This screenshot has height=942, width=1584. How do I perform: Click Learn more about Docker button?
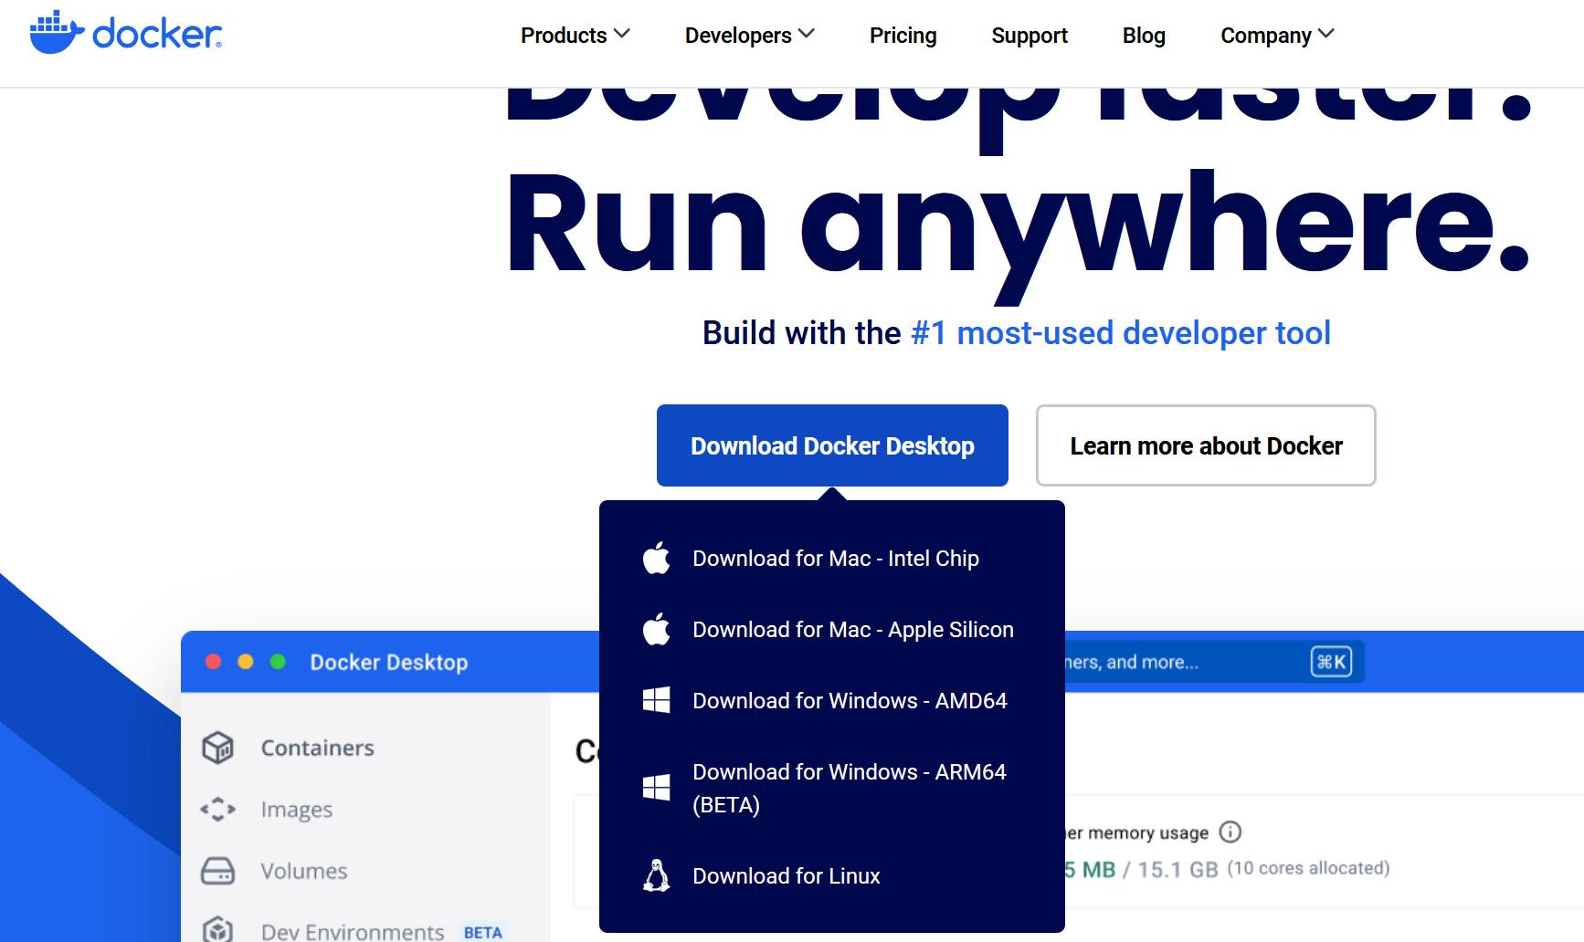click(1206, 445)
